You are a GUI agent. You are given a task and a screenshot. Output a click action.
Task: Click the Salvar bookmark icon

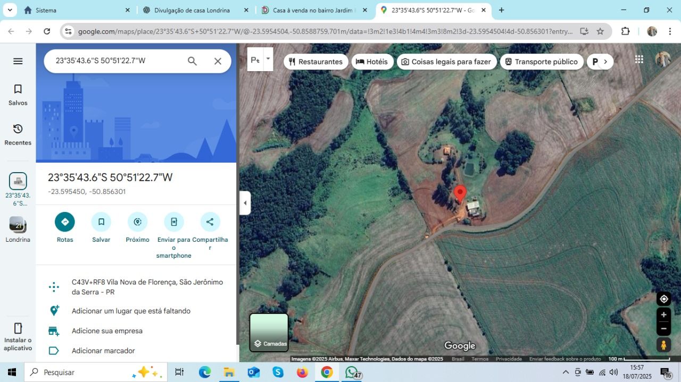[x=101, y=222]
